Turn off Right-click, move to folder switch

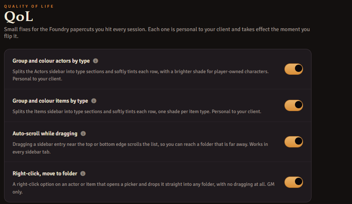pyautogui.click(x=294, y=182)
